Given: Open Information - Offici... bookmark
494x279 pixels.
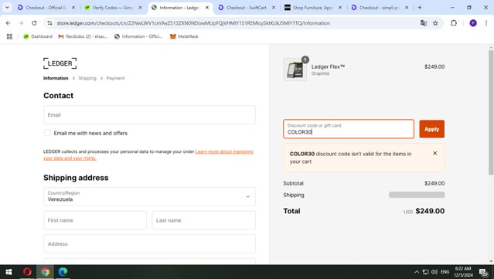Looking at the screenshot, I should (x=138, y=36).
